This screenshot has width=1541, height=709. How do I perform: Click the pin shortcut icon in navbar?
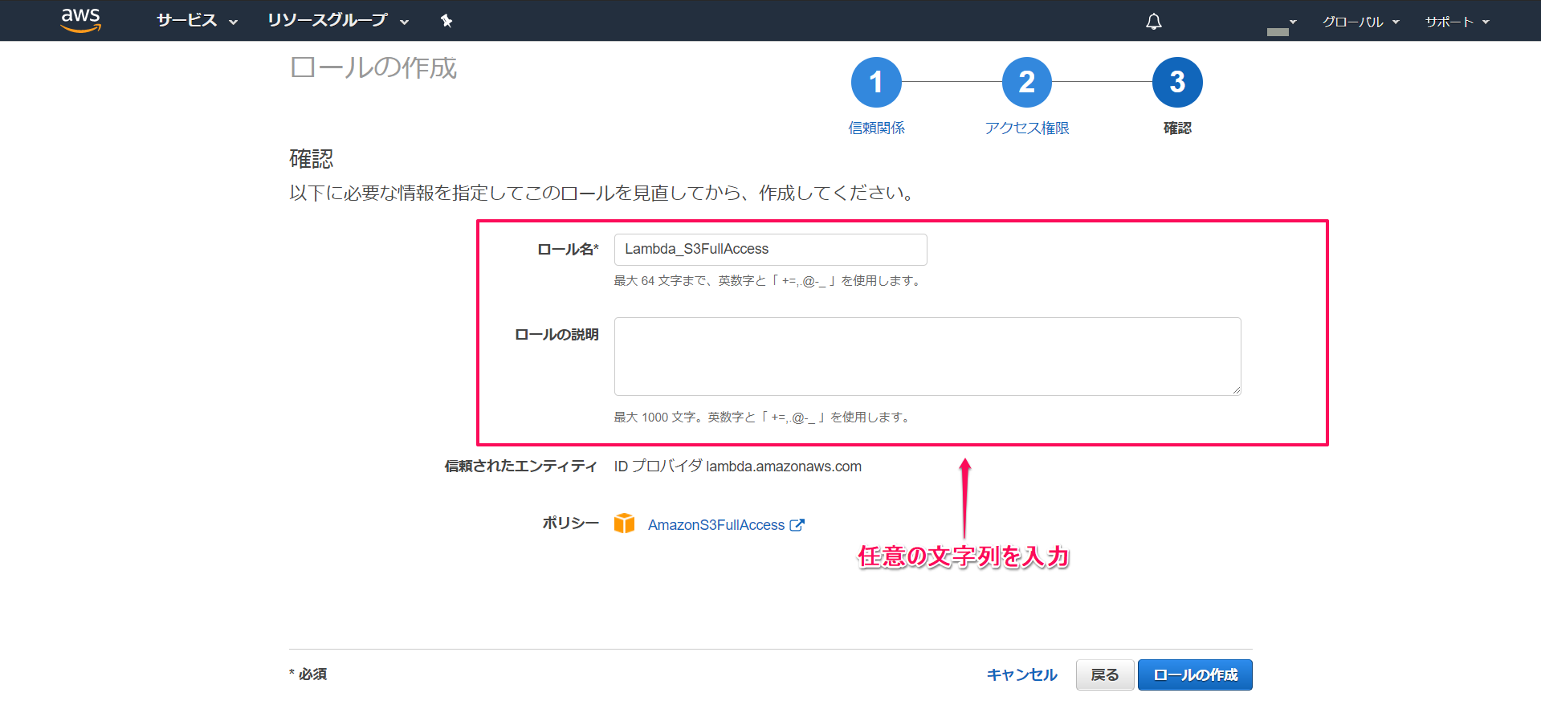tap(446, 21)
